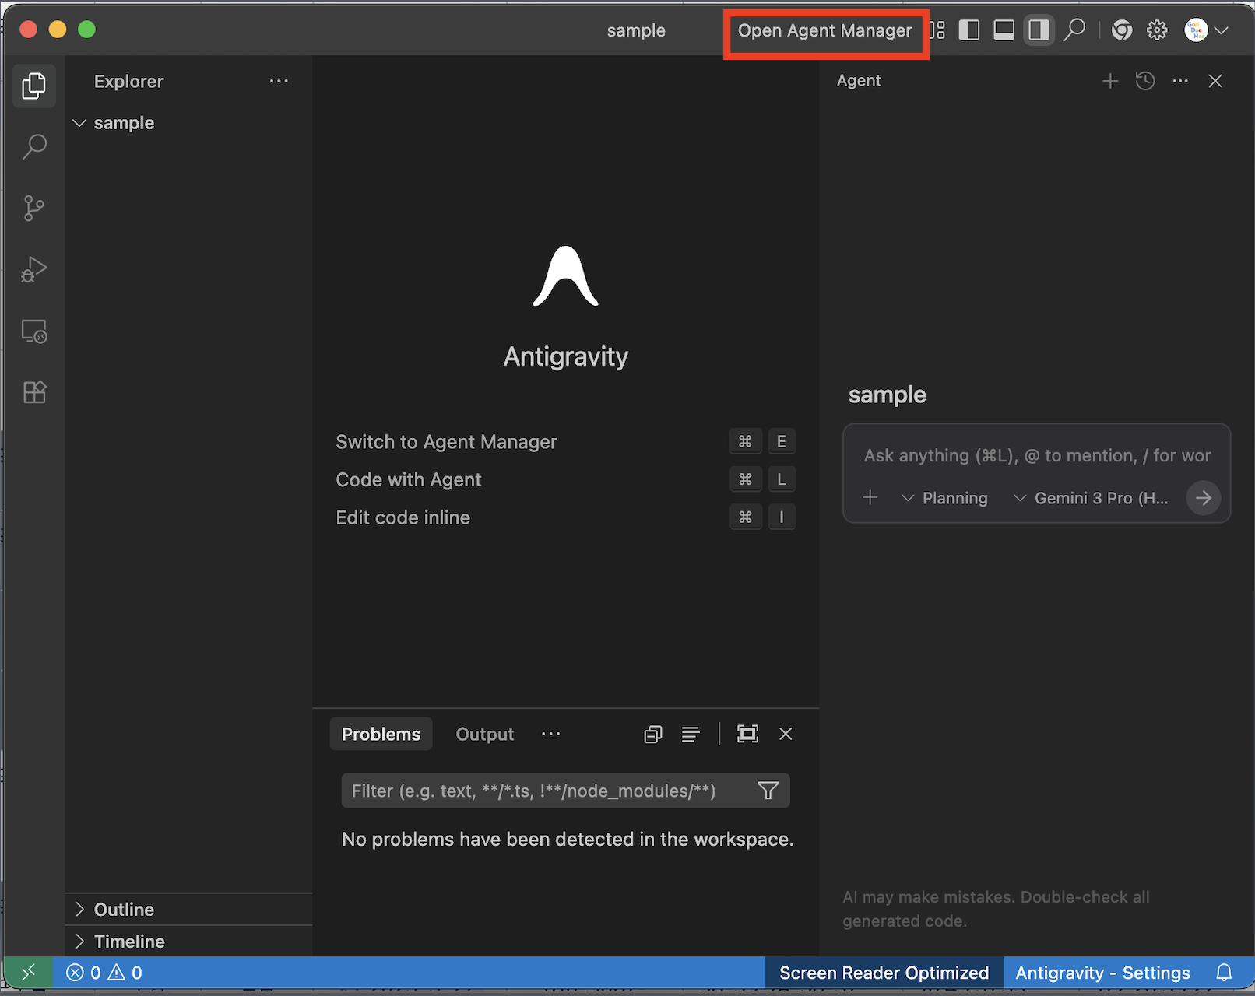Image resolution: width=1255 pixels, height=996 pixels.
Task: Open Antigravity - Settings in status bar
Action: coord(1102,973)
